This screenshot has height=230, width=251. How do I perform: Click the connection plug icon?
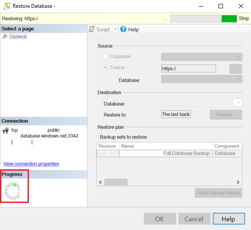click(6, 130)
